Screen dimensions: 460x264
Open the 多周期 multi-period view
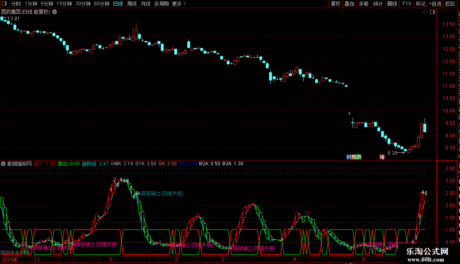[x=161, y=4]
